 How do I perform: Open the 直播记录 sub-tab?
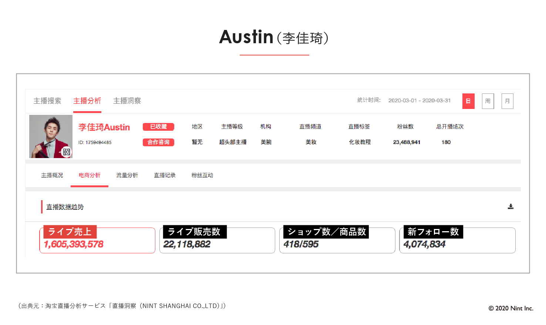point(165,175)
